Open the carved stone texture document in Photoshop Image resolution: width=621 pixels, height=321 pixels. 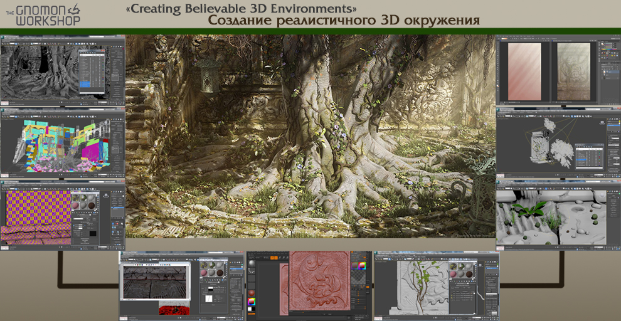(x=573, y=71)
